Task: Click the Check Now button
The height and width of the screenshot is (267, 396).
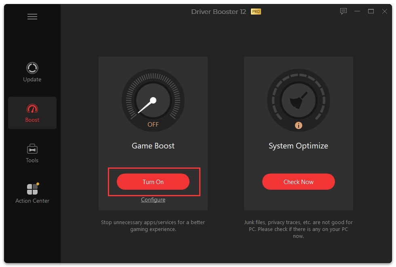Action: (298, 182)
